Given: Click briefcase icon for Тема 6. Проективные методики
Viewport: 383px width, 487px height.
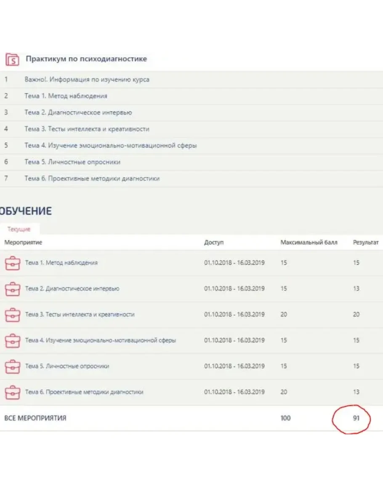Looking at the screenshot, I should [12, 392].
